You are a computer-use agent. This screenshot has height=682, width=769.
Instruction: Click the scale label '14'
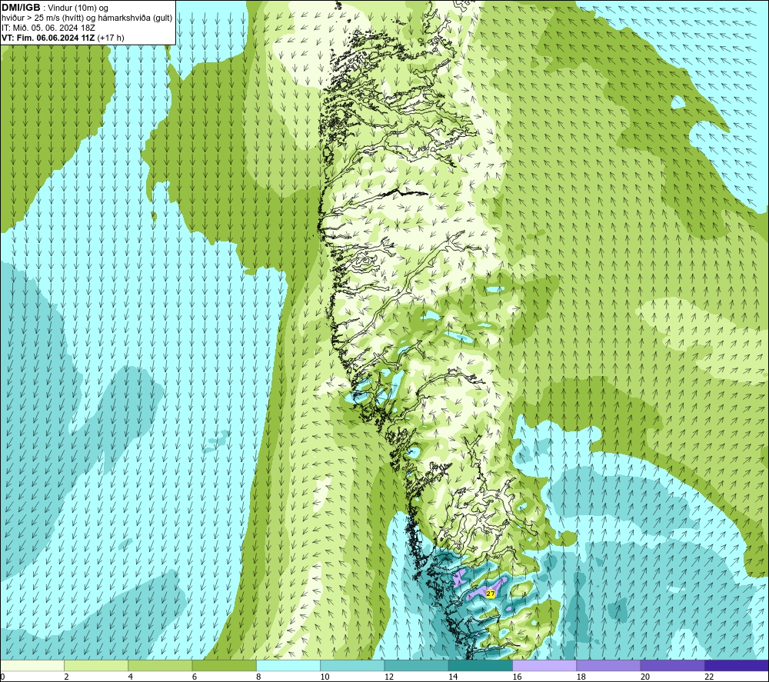click(453, 677)
